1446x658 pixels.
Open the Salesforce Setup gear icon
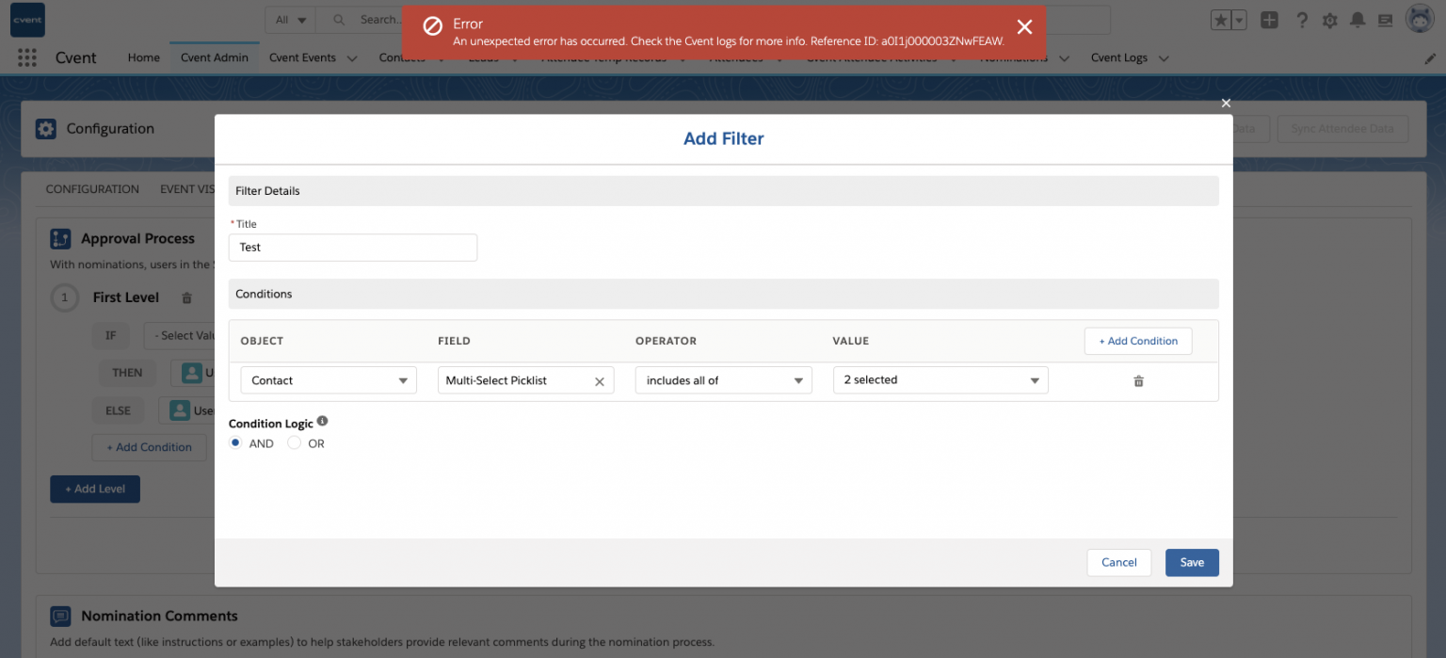pyautogui.click(x=1330, y=19)
